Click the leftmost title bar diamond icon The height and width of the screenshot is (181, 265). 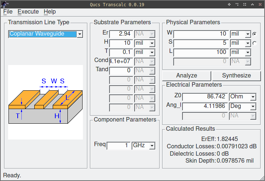229,4
